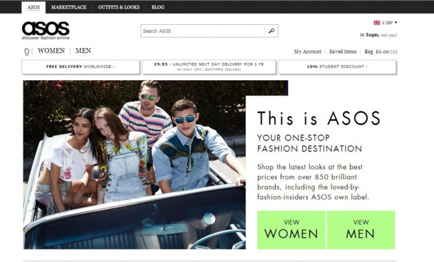Click the home icon beside WOMEN

[27, 51]
